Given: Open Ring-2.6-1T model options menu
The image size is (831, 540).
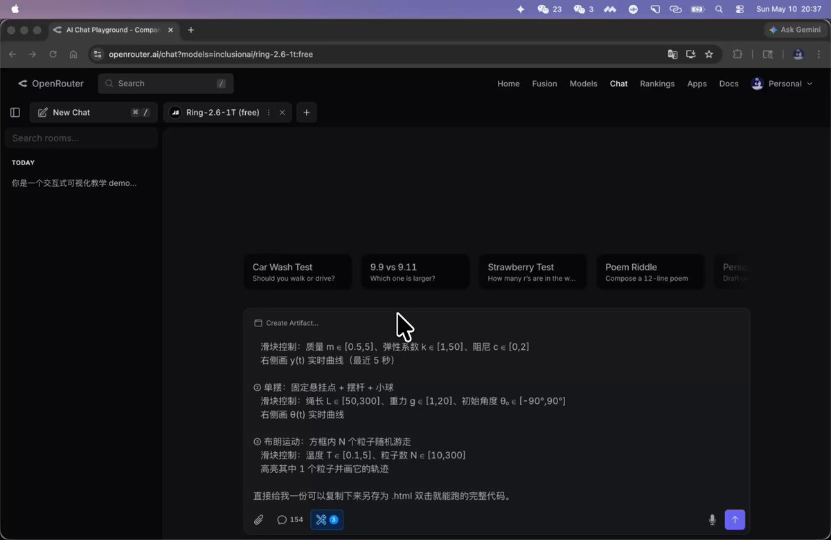Looking at the screenshot, I should [x=269, y=112].
